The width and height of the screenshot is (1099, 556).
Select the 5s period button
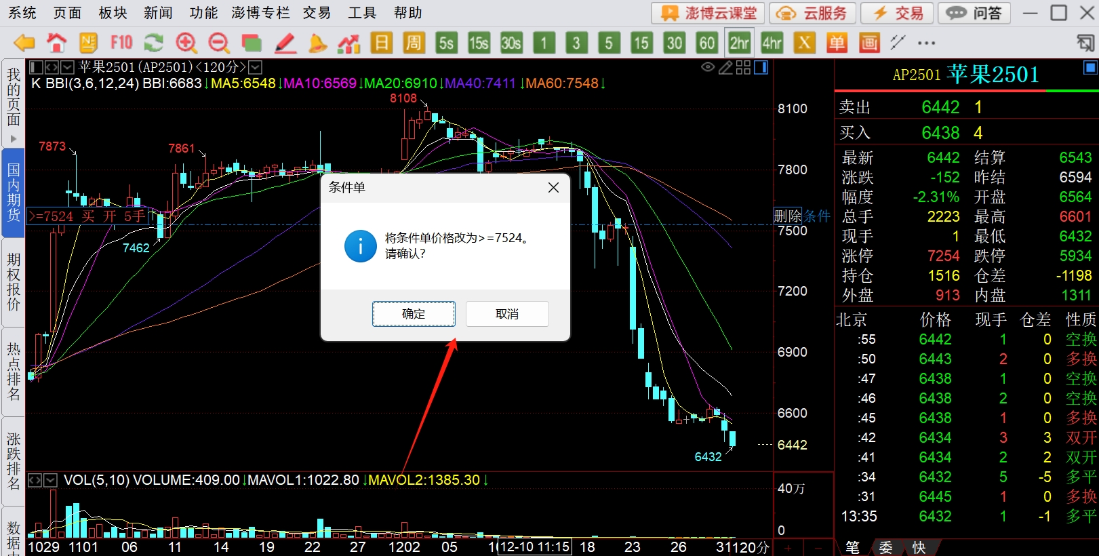446,43
